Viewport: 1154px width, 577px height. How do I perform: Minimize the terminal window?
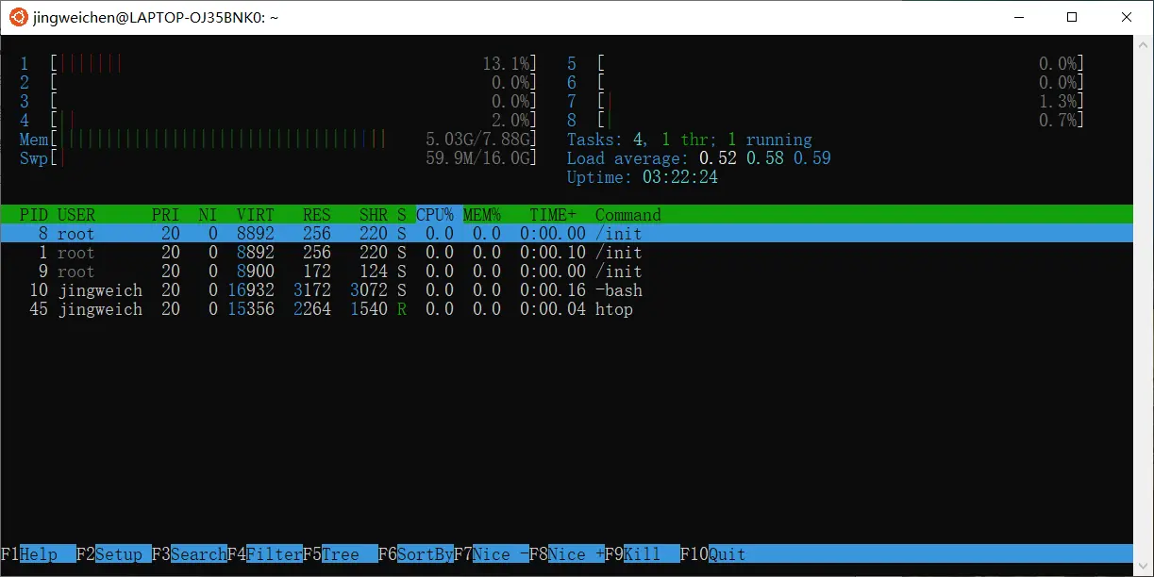pyautogui.click(x=1019, y=17)
